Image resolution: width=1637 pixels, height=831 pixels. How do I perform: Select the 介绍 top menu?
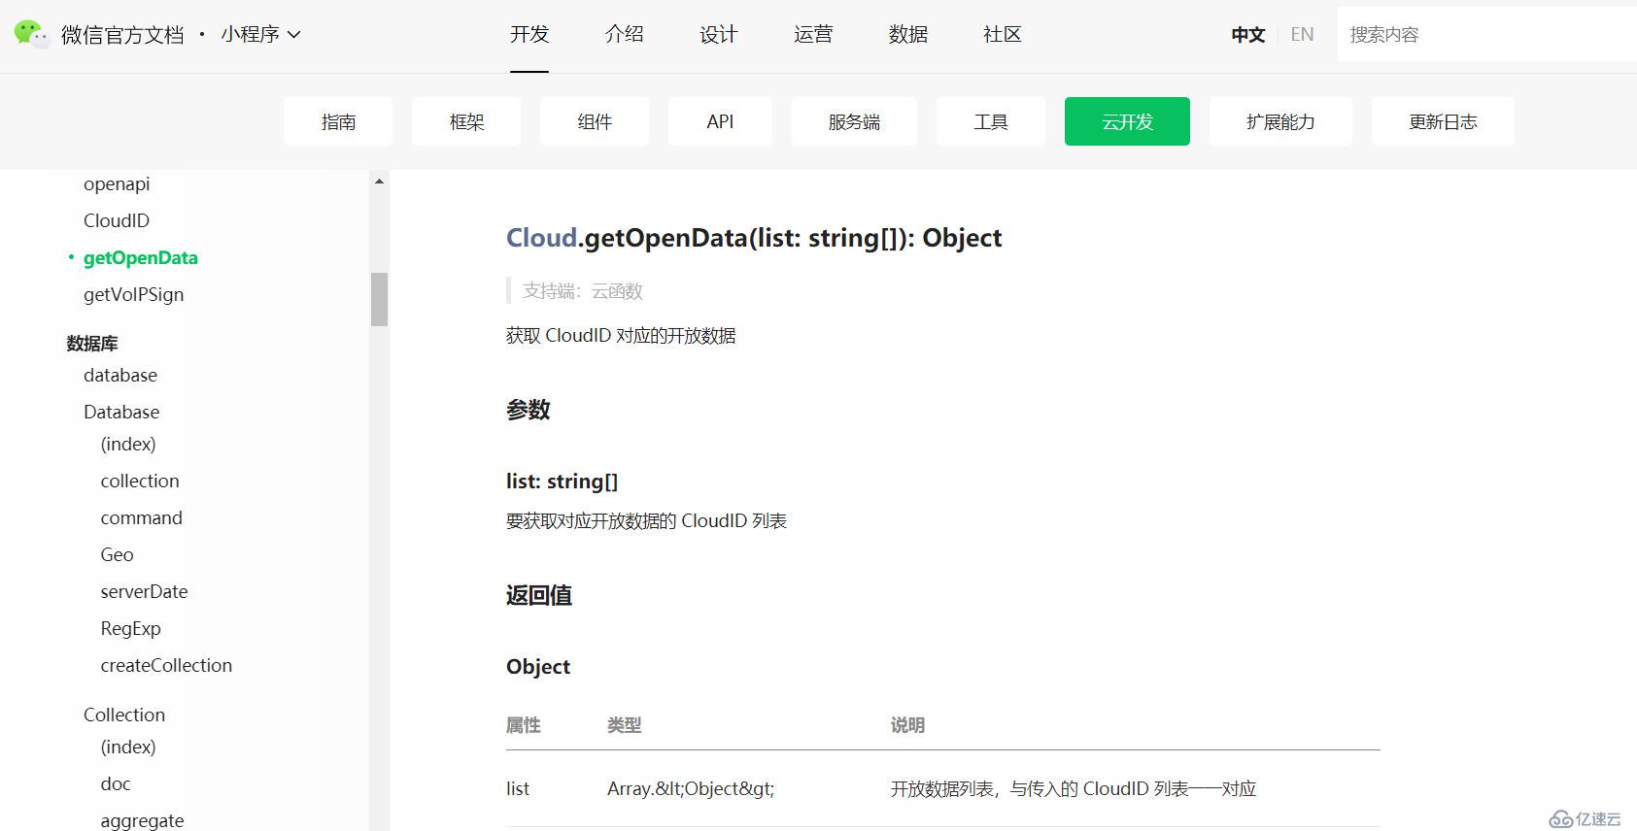coord(624,34)
